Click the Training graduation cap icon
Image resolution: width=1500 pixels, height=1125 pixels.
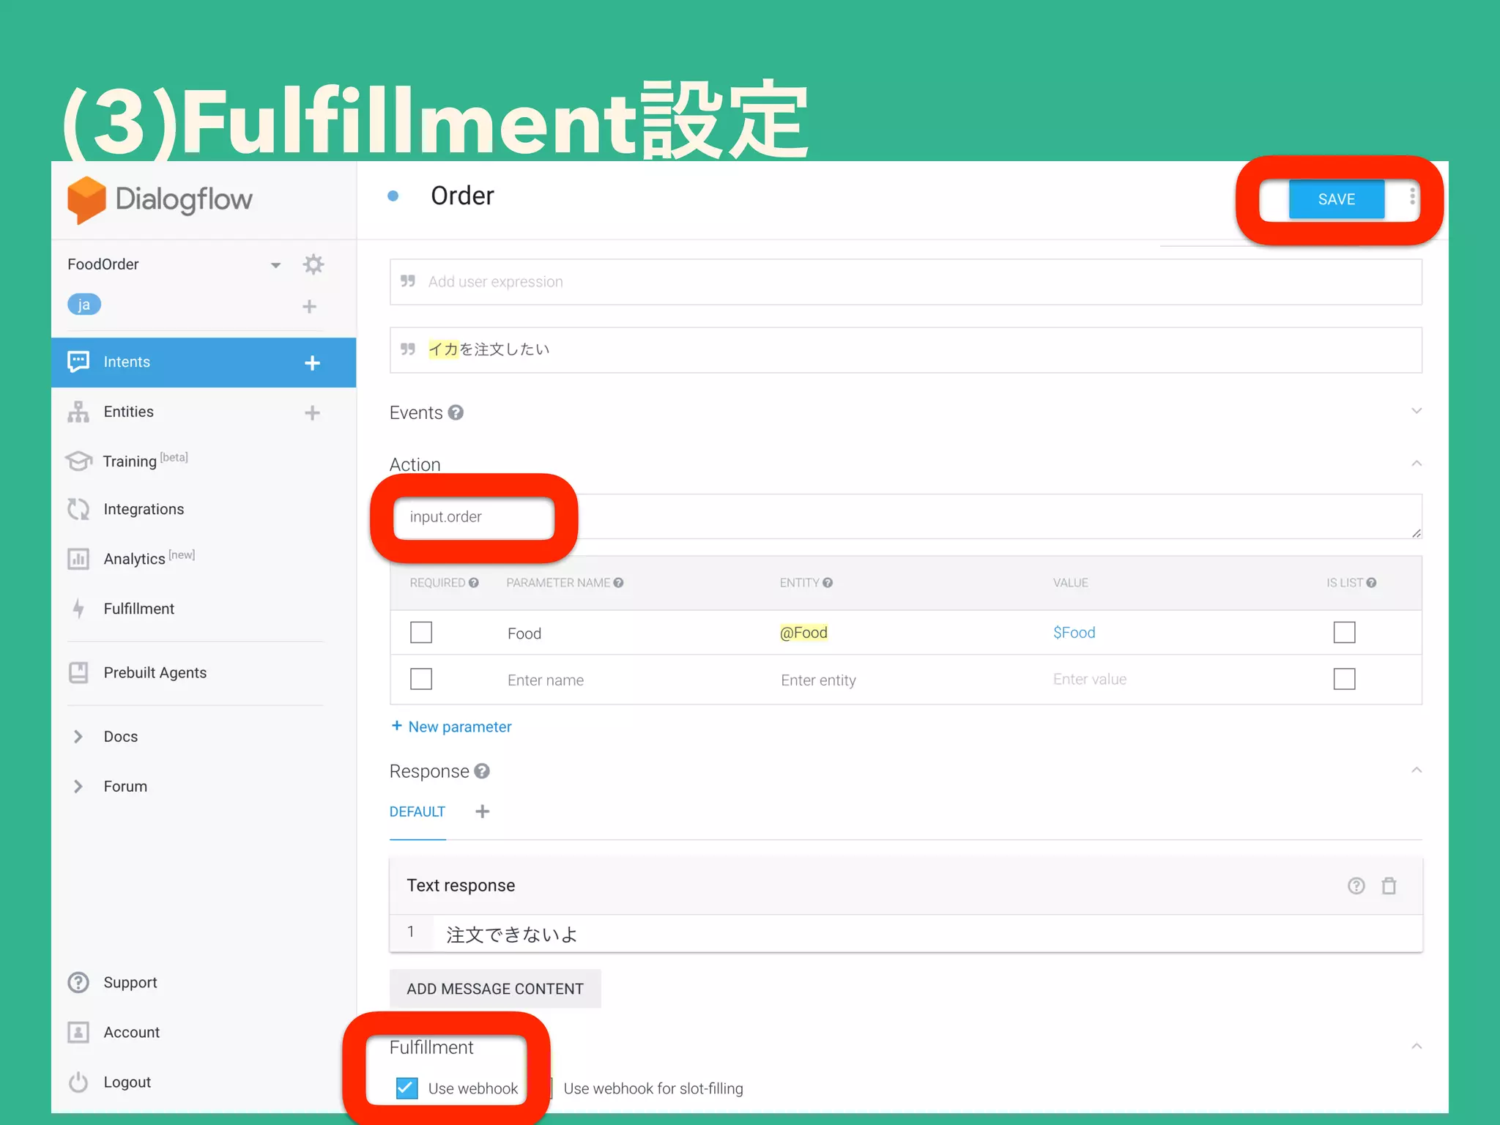[x=78, y=461]
